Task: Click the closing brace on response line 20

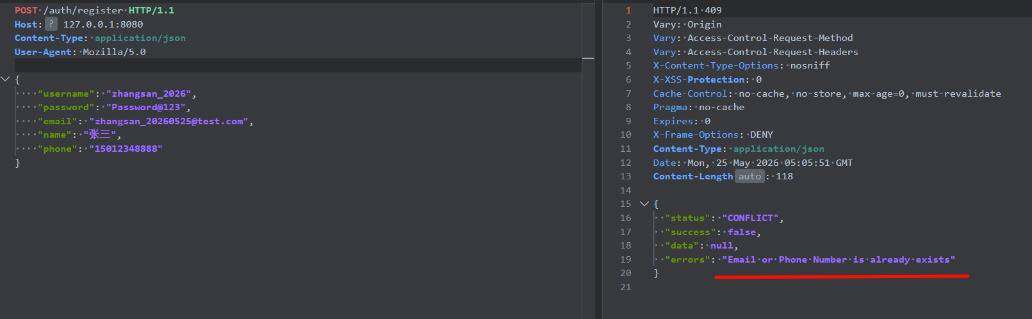Action: (656, 273)
